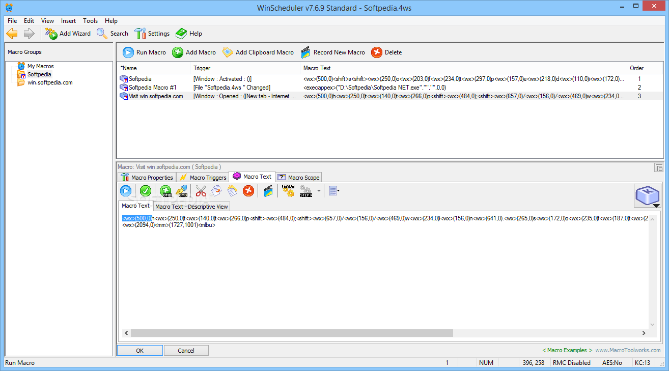Click the green plus add command icon
Viewport: 669px width, 371px height.
[165, 191]
